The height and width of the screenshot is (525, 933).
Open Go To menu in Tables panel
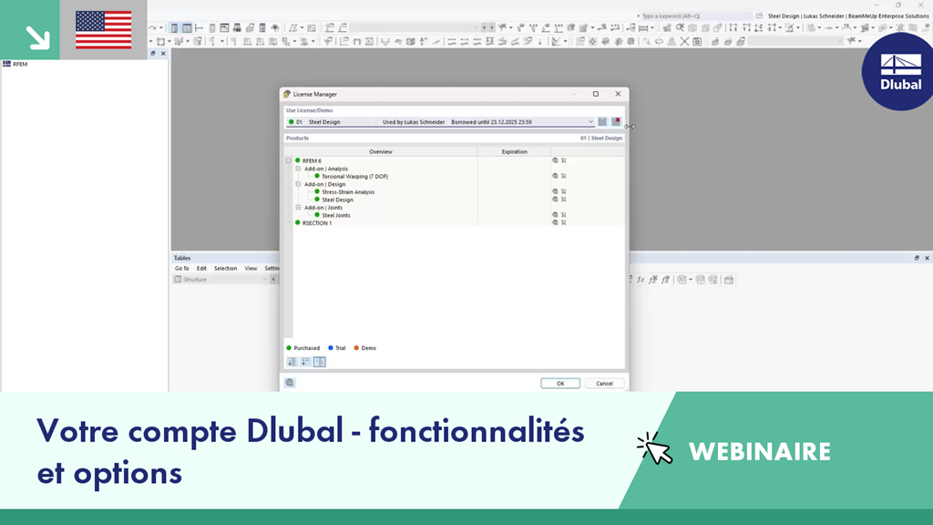click(x=181, y=269)
